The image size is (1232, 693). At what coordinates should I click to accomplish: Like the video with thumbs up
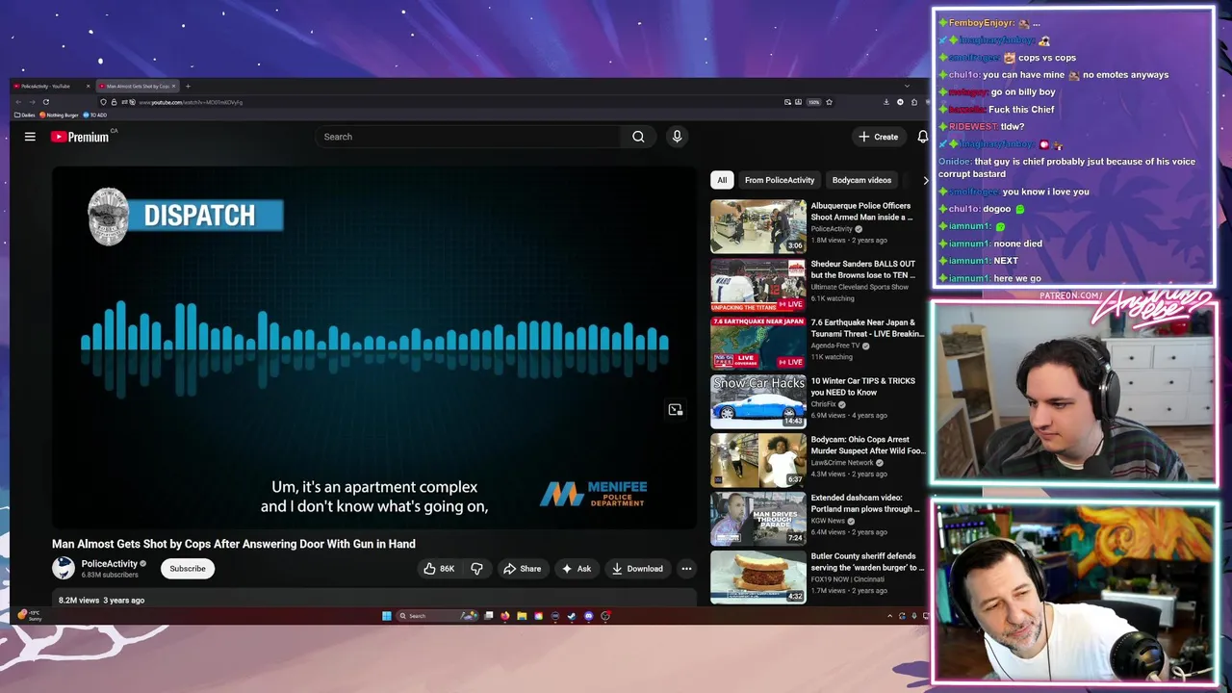pos(440,569)
